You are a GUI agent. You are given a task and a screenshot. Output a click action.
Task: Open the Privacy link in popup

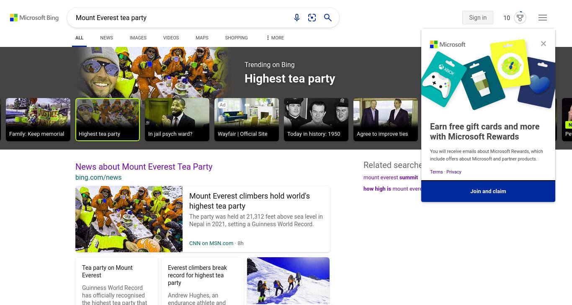pyautogui.click(x=453, y=172)
